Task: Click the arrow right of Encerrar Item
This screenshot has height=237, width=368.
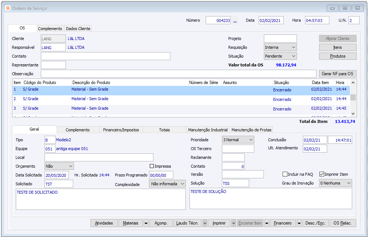Action: [x=267, y=223]
